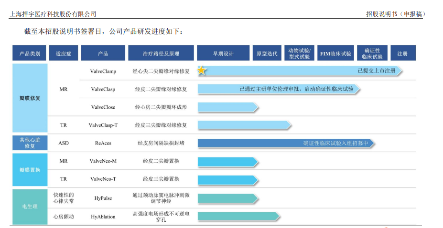Image resolution: width=443 pixels, height=228 pixels.
Task: Select 经心房二尖瓣瓣环成形 text
Action: click(161, 107)
